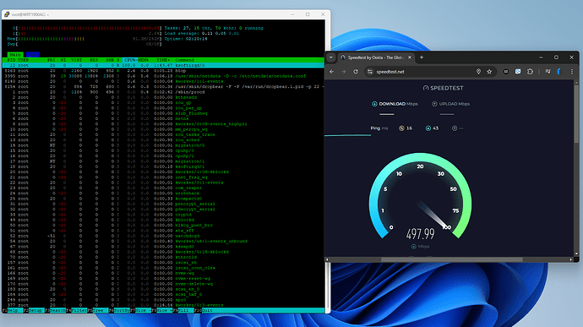Screen dimensions: 583x327
Task: Open Setup from the htop footer
Action: (x=34, y=310)
